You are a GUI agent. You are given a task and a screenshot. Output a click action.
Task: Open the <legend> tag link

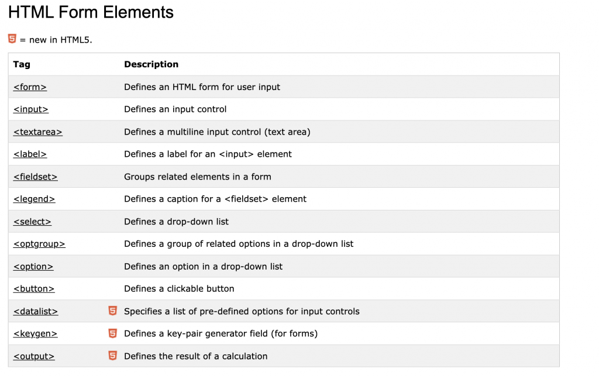pyautogui.click(x=35, y=199)
